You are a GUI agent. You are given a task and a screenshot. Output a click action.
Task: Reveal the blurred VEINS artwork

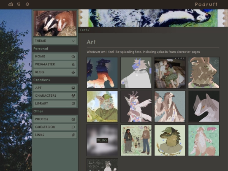click(102, 140)
